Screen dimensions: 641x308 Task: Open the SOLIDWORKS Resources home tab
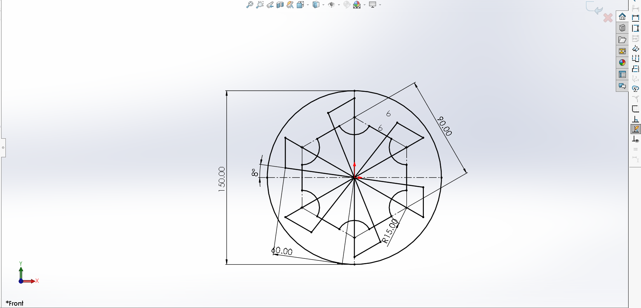(x=622, y=17)
